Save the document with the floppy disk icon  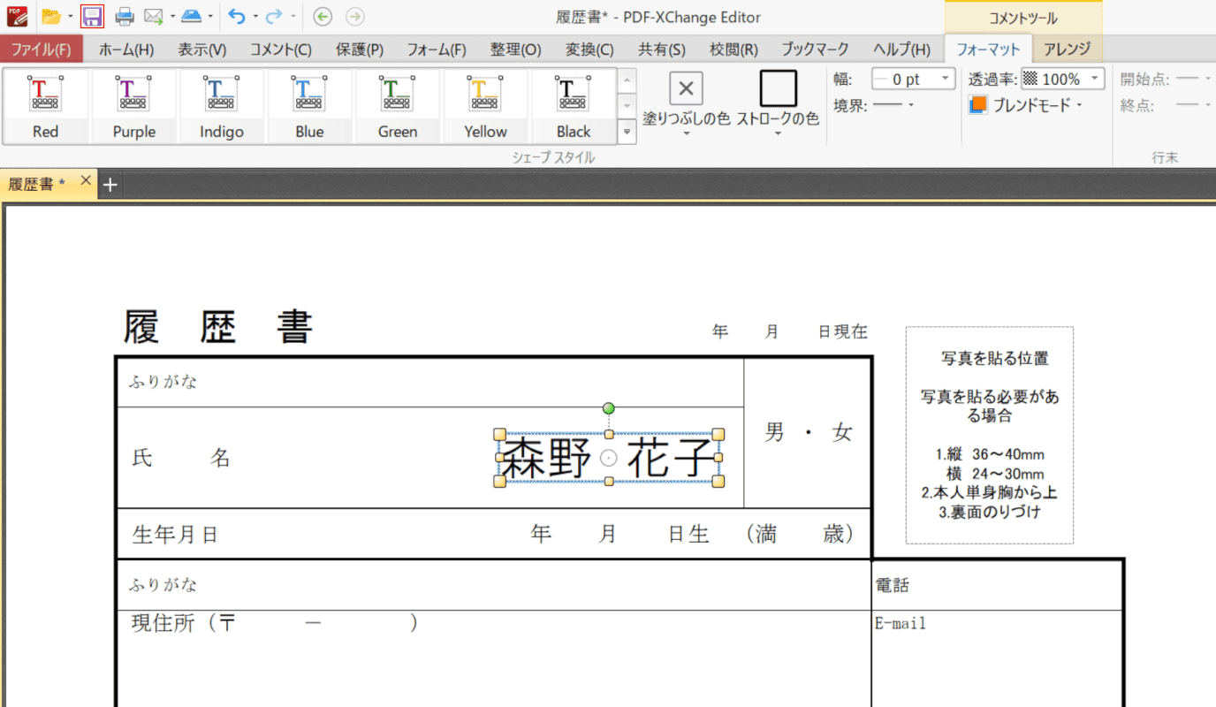(92, 16)
